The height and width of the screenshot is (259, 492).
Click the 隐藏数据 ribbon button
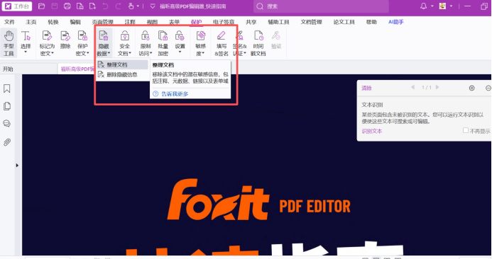(104, 43)
